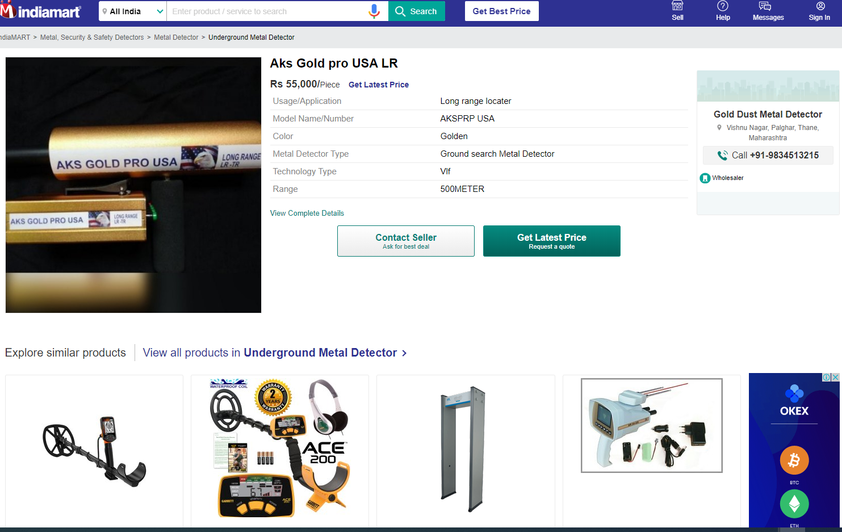
Task: Open Gold Dust Metal Detector seller name
Action: coord(768,114)
